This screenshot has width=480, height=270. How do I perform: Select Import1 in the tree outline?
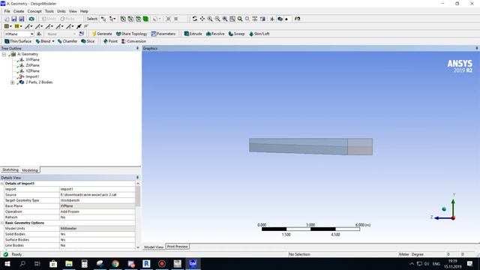pos(32,76)
